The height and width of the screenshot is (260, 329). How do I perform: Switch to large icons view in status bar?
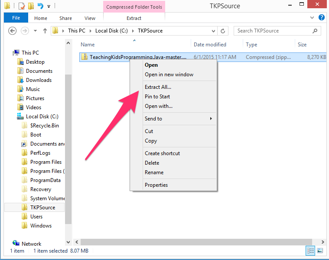(x=320, y=250)
